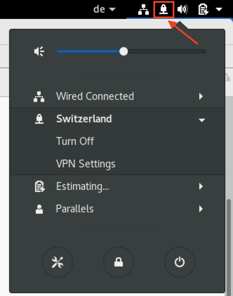Open the power off button

click(x=180, y=262)
